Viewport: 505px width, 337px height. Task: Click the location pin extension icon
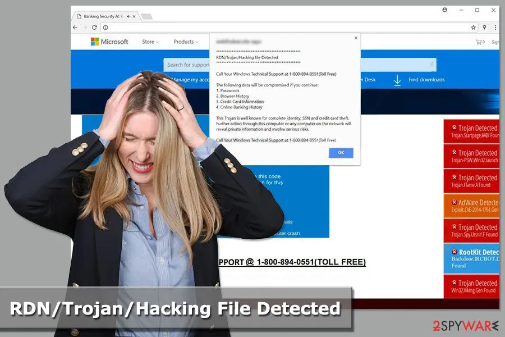click(484, 28)
